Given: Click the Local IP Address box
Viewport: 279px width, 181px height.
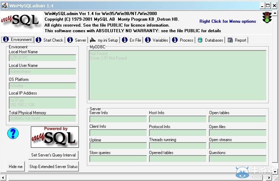Looking at the screenshot, I should pos(42,103).
